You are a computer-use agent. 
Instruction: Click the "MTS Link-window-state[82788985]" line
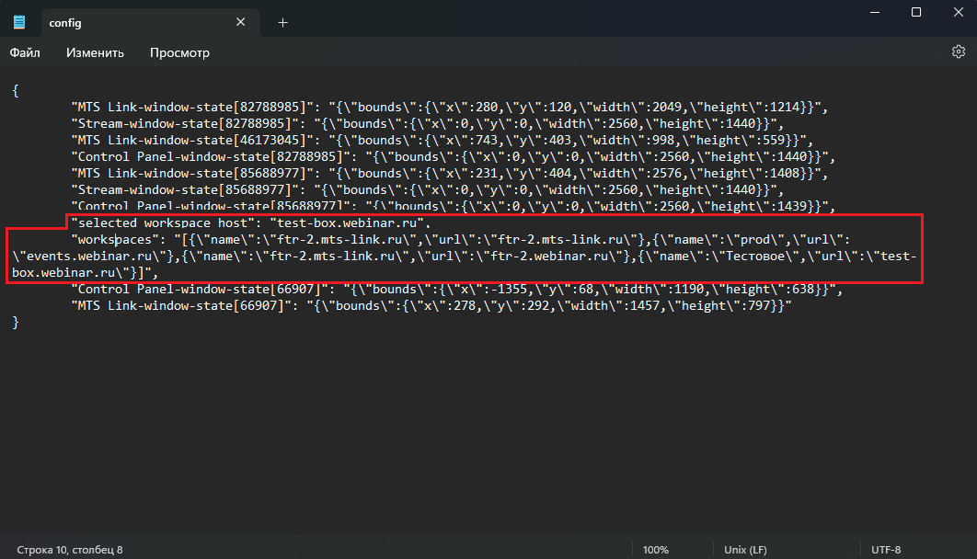pyautogui.click(x=449, y=107)
